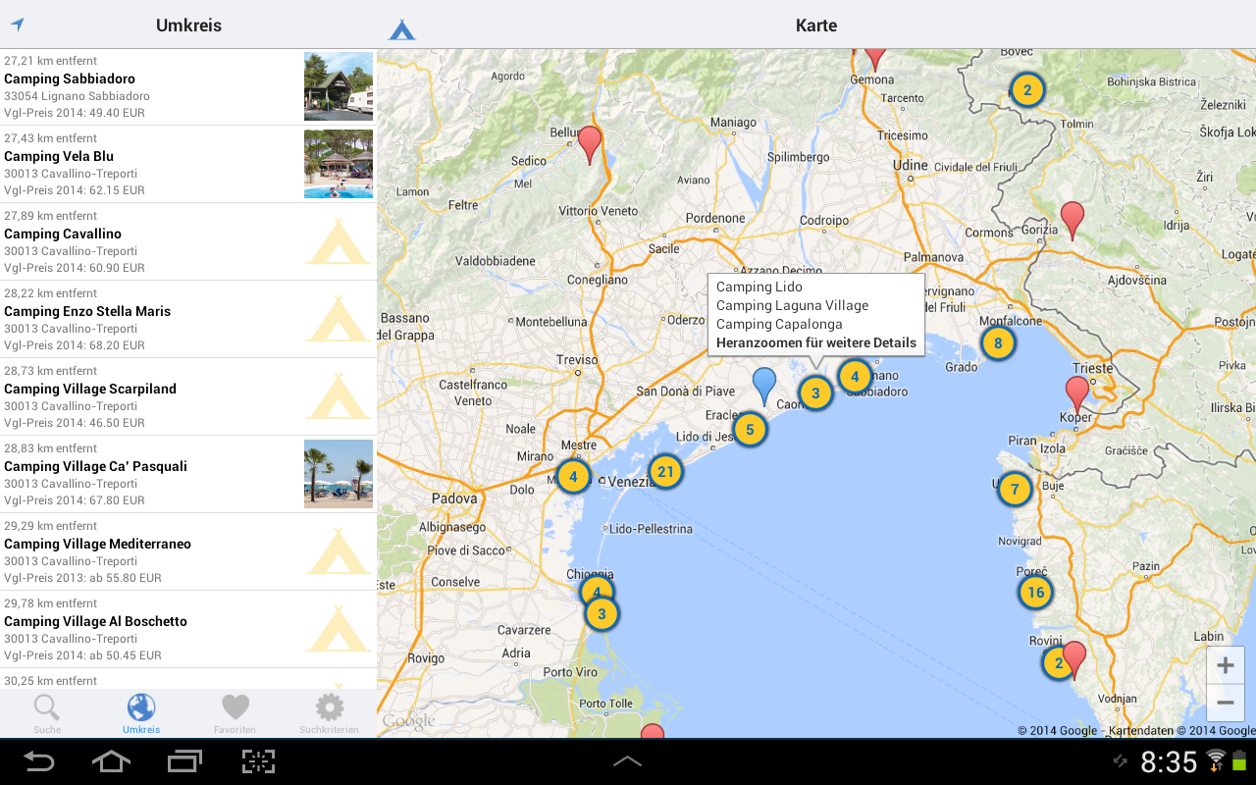The height and width of the screenshot is (785, 1256).
Task: Tap the red pin near Koper
Action: [1077, 392]
